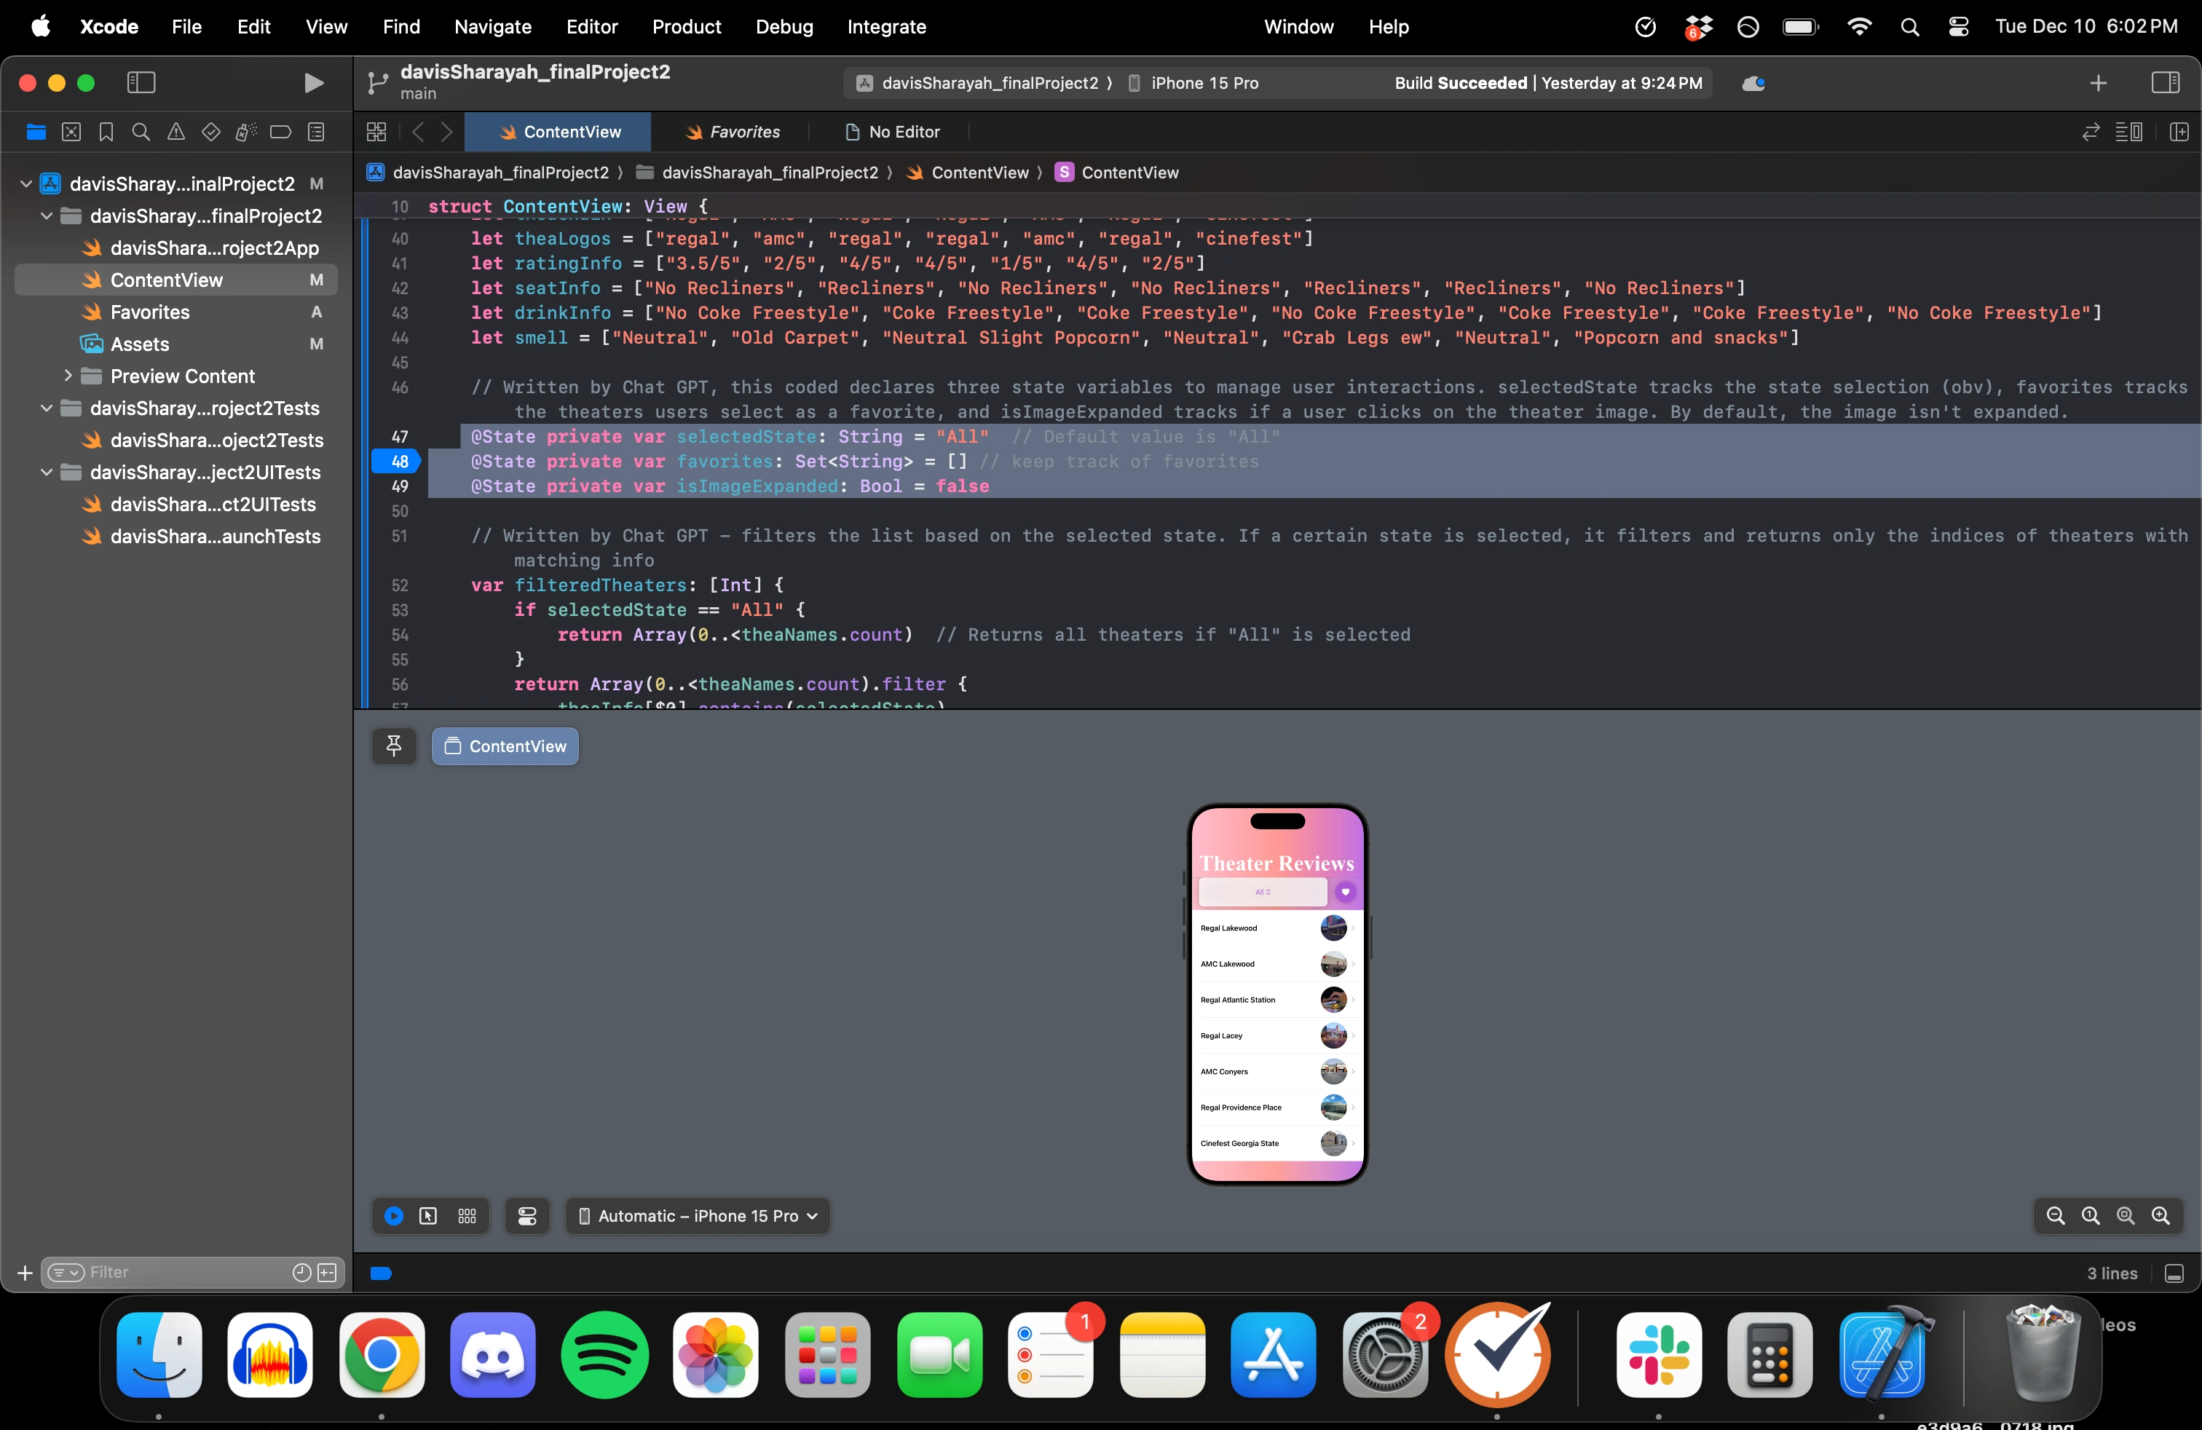The width and height of the screenshot is (2202, 1430).
Task: Click the Live preview play icon
Action: click(393, 1217)
